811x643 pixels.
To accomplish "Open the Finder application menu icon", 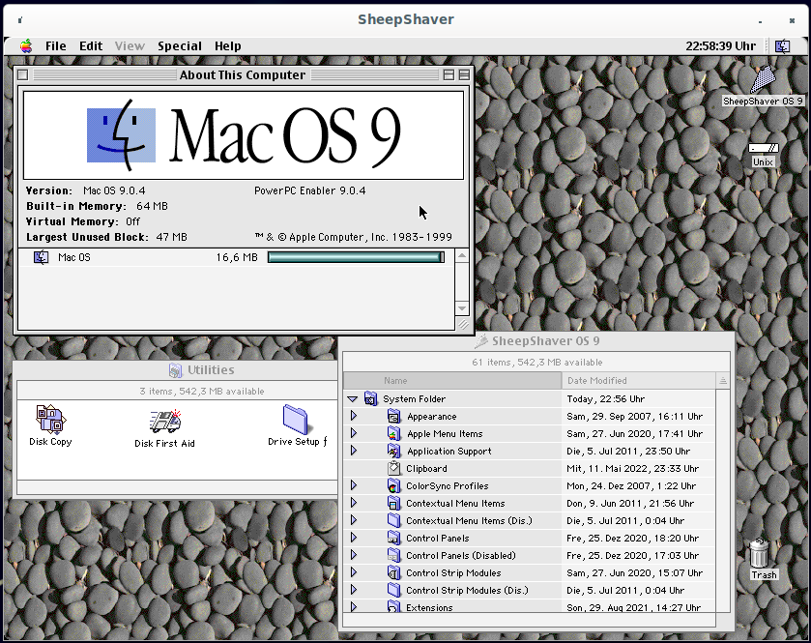I will 782,46.
